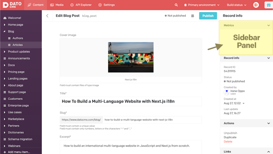Click the Schema migration list icon
273x154 pixels.
click(x=5, y=139)
